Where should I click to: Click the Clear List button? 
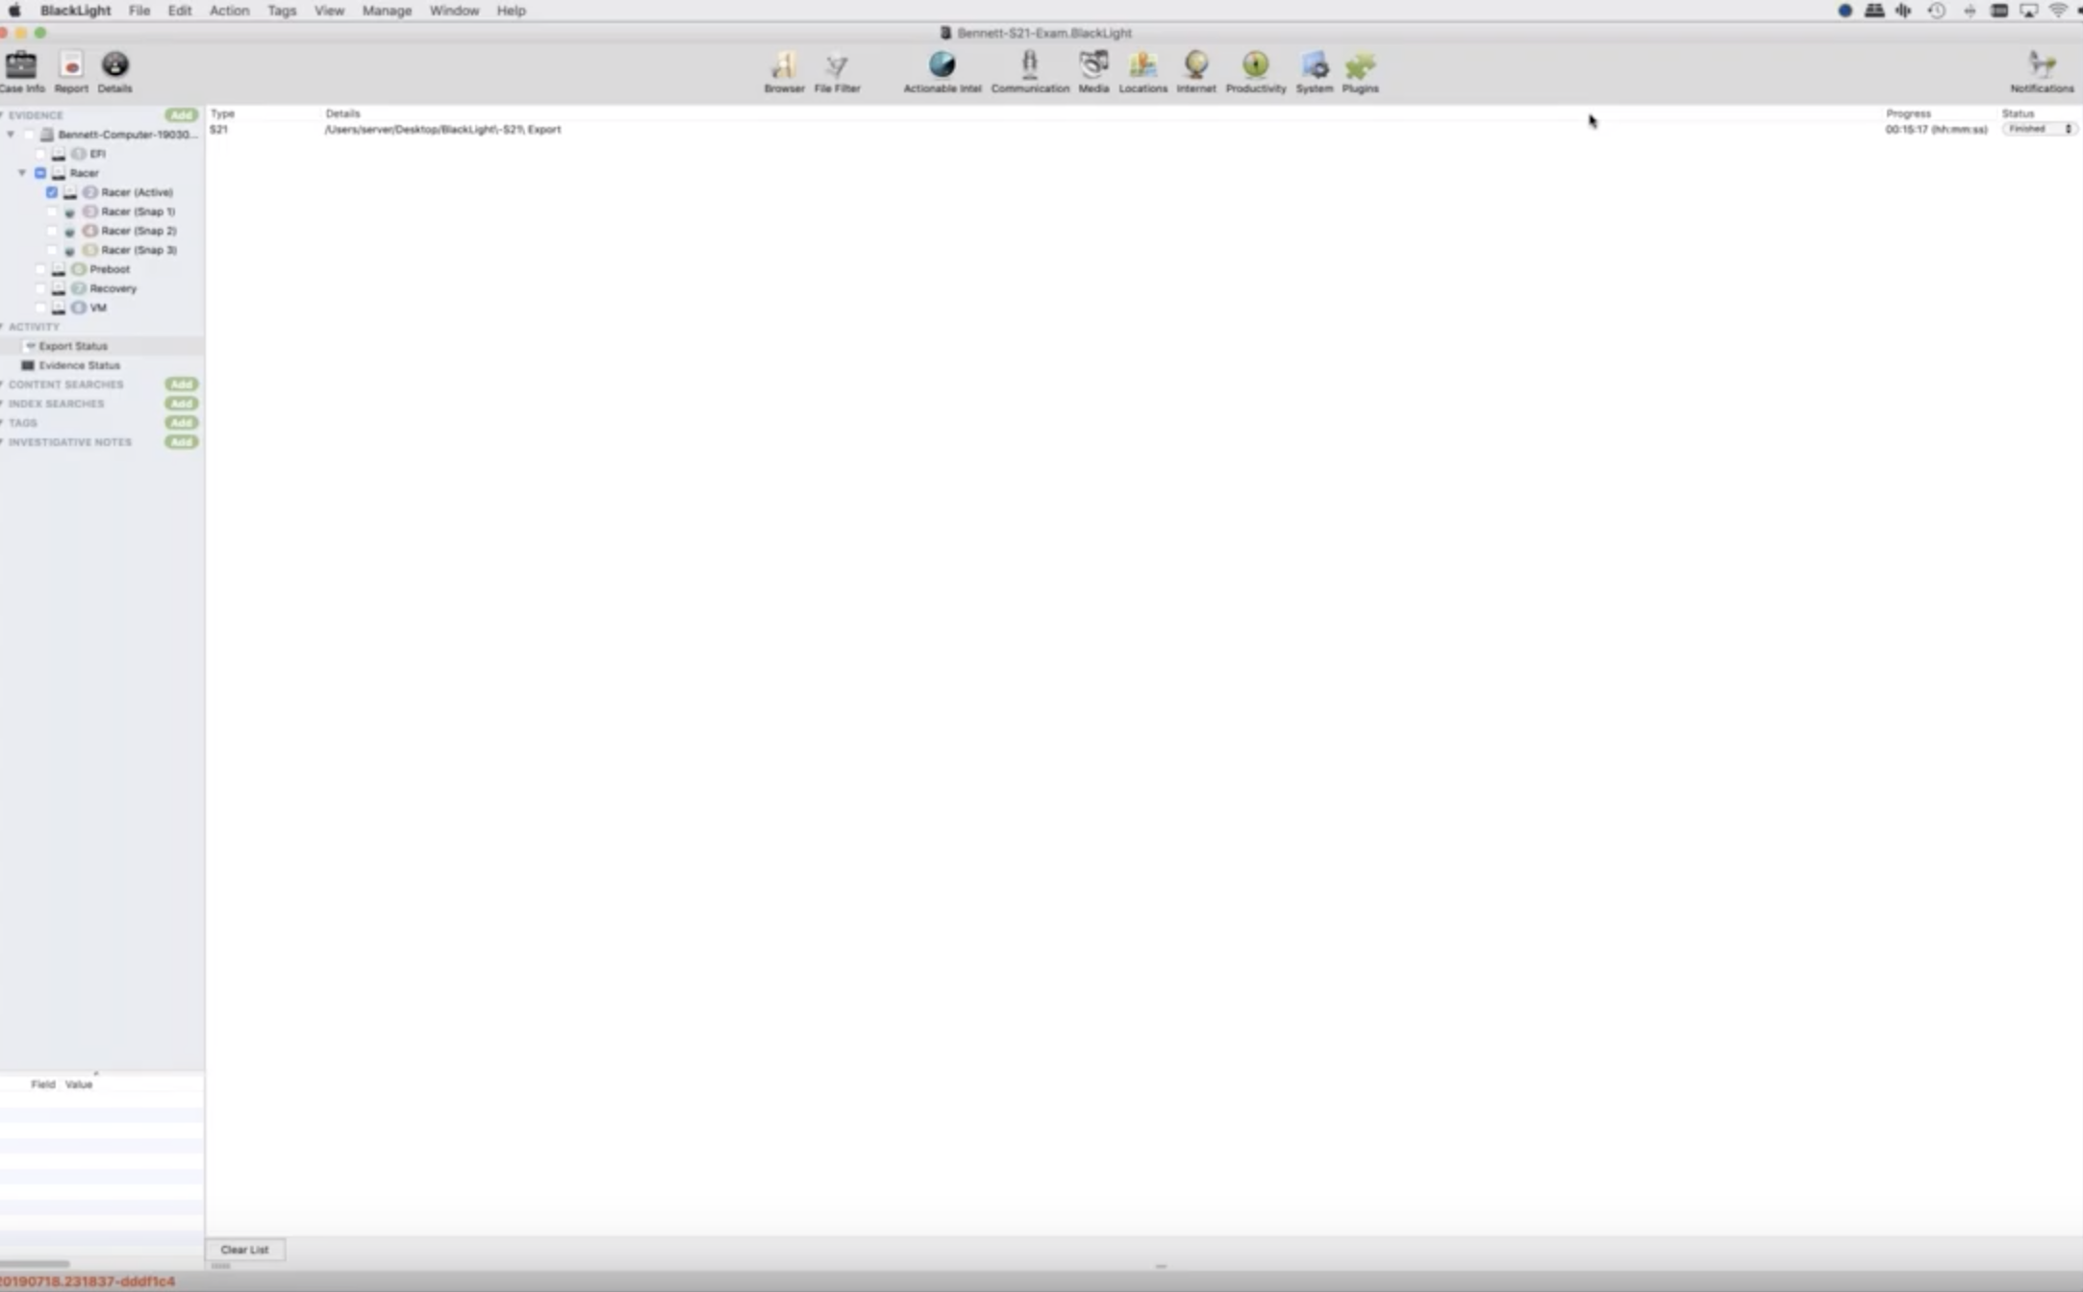pyautogui.click(x=244, y=1250)
